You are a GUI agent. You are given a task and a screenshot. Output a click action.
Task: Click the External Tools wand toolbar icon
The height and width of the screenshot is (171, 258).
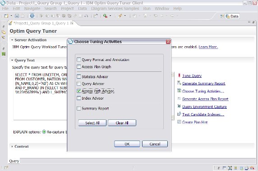pyautogui.click(x=120, y=16)
